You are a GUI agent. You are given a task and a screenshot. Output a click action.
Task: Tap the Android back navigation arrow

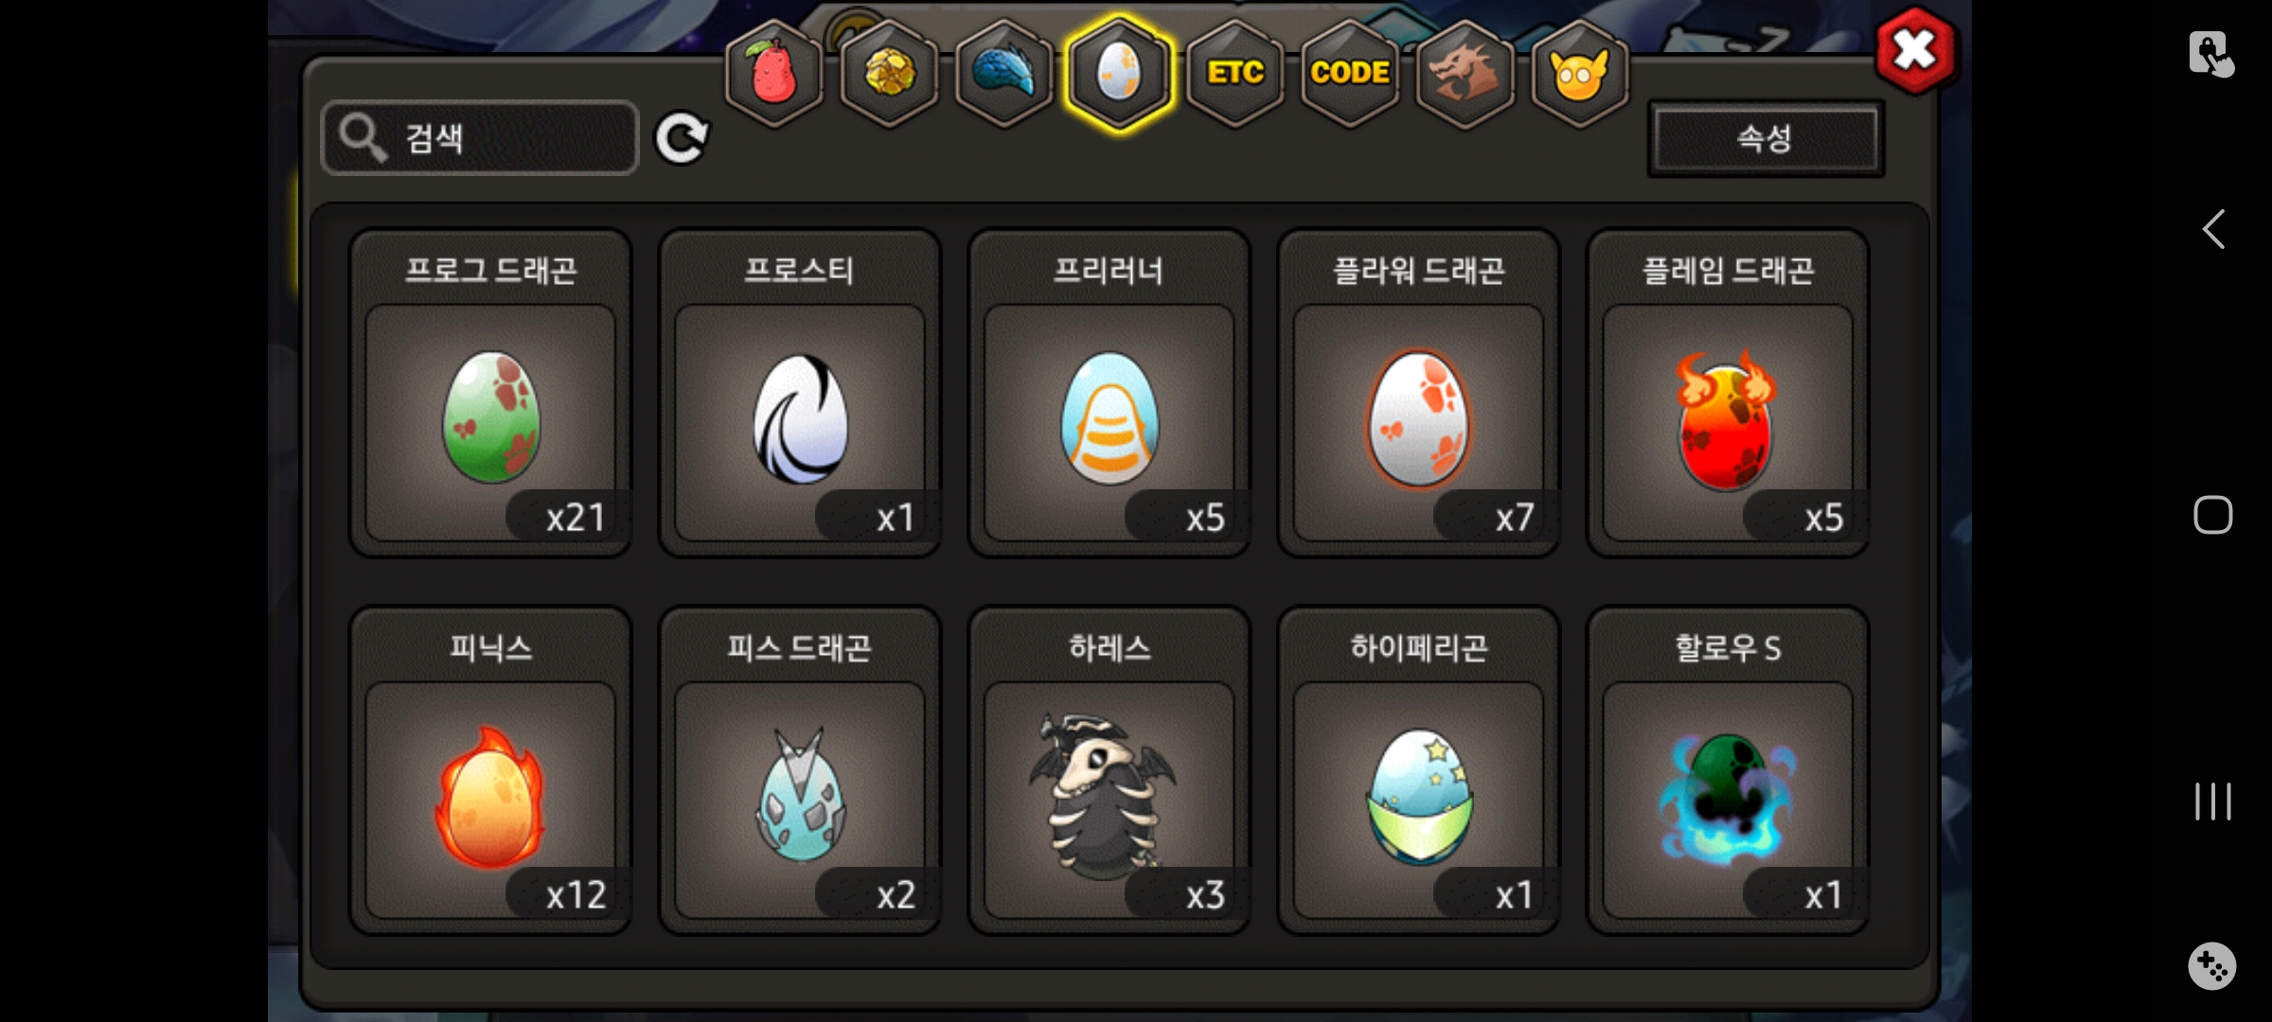point(2212,229)
